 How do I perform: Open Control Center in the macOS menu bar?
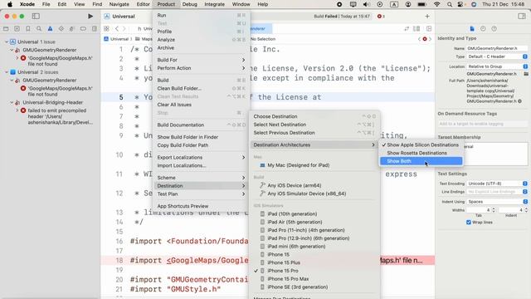pyautogui.click(x=460, y=4)
